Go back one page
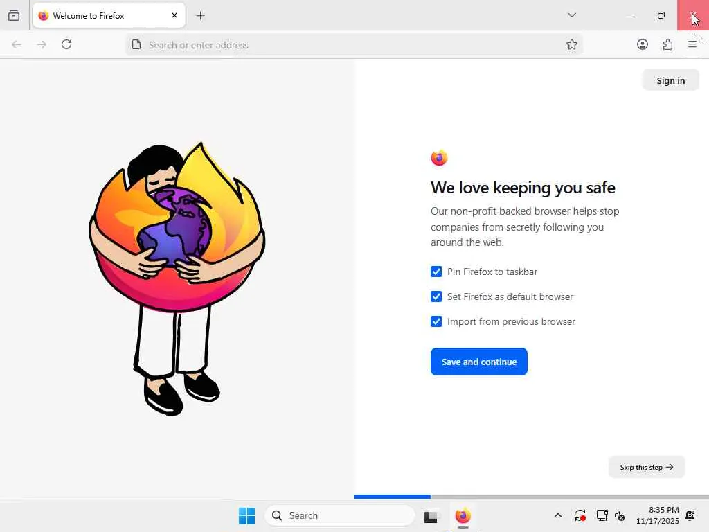This screenshot has width=709, height=532. [17, 44]
